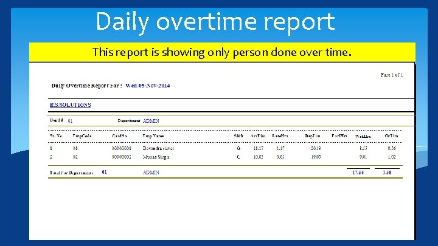
Task: Click the 'DepTim' column header
Action: click(313, 136)
